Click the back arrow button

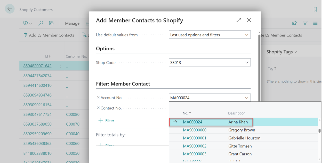(10, 9)
